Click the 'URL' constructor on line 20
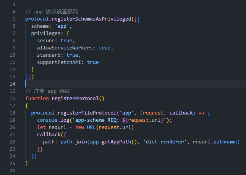246x175 pixels. 91,127
